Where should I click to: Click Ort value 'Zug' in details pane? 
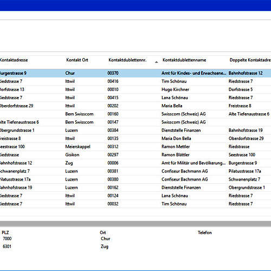tap(105, 247)
